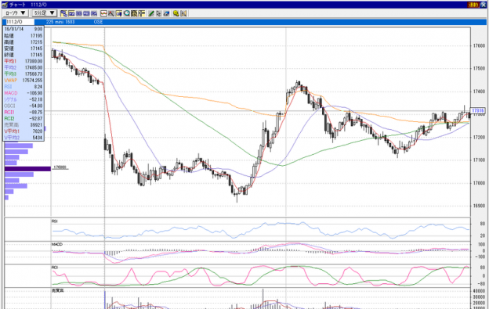This screenshot has height=309, width=489.
Task: Click the chart window title icon
Action: click(x=5, y=5)
